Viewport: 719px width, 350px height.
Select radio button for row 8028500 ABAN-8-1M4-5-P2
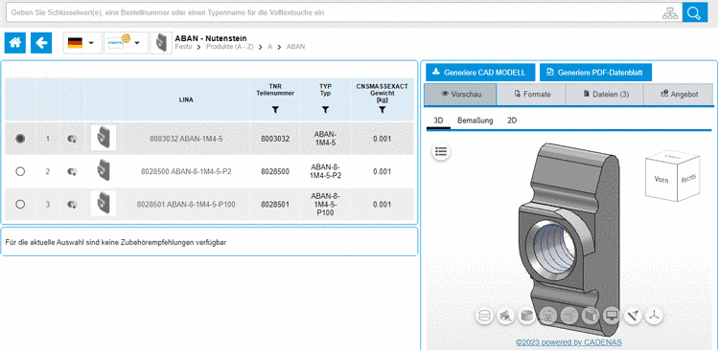point(20,171)
